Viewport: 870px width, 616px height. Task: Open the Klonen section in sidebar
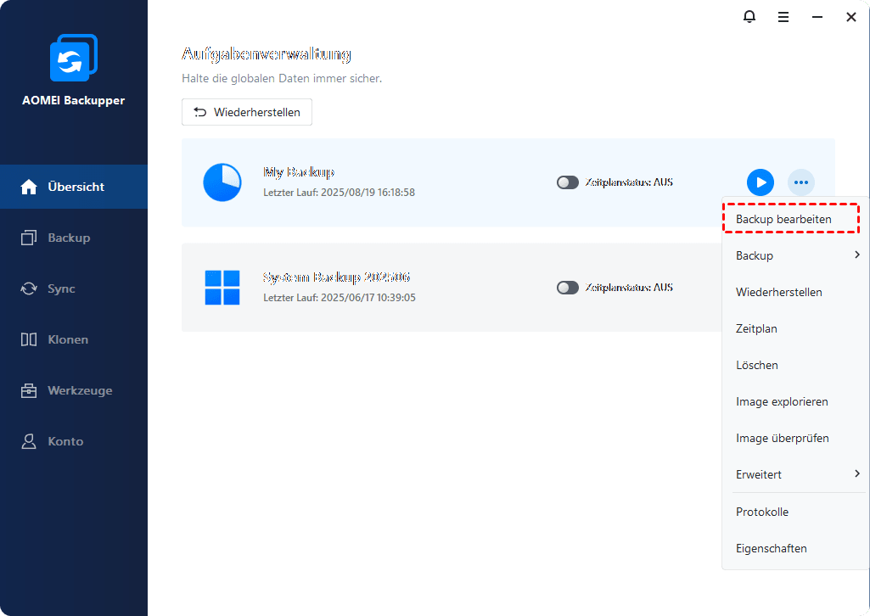(68, 339)
